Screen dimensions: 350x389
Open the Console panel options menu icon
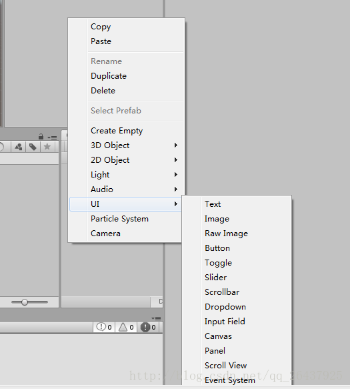coord(157,318)
